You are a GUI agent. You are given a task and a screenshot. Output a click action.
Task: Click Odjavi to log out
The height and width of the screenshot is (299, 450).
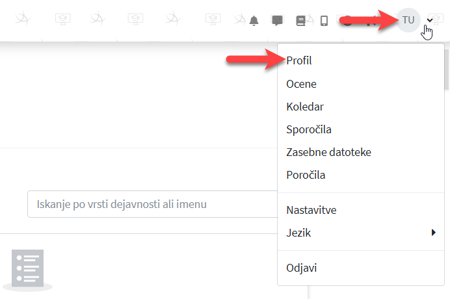[301, 268]
